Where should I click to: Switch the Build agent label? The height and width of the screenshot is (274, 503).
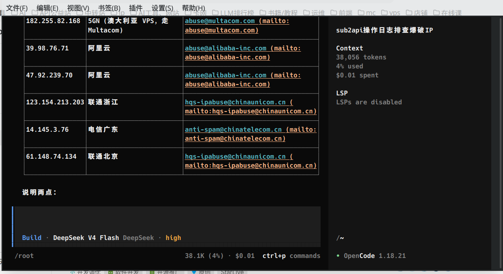32,238
